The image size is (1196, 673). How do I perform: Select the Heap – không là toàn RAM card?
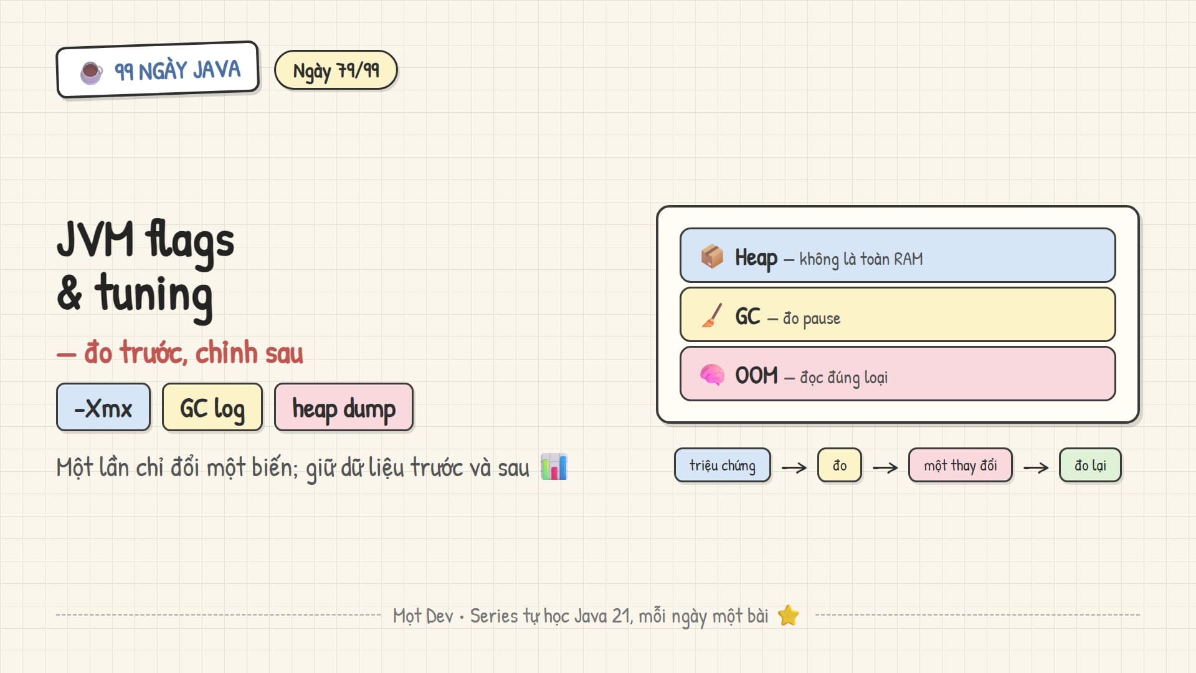[898, 255]
